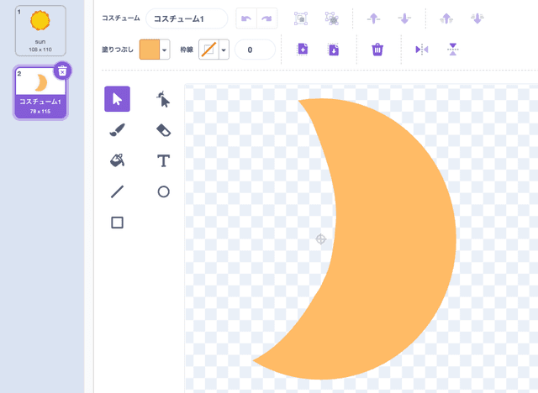Flip the costume vertically
This screenshot has height=393, width=538.
click(453, 50)
